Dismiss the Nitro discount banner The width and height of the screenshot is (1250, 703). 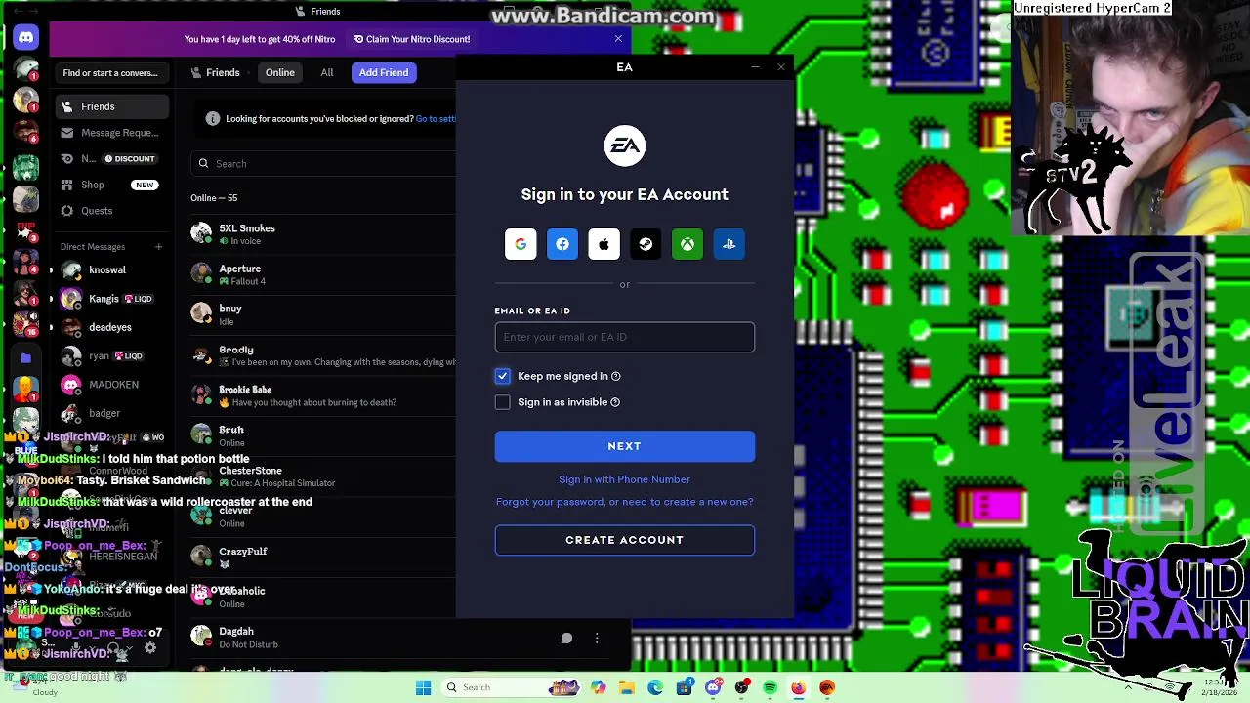(x=618, y=39)
